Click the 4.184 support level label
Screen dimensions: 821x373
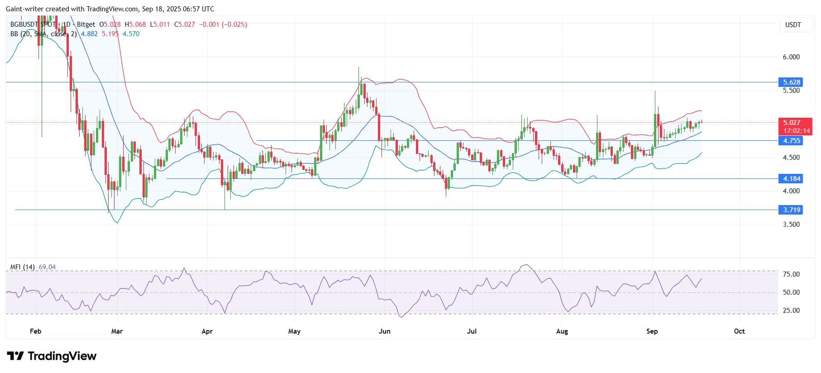click(x=792, y=179)
